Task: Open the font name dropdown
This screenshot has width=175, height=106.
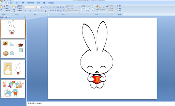Action: 34,7
